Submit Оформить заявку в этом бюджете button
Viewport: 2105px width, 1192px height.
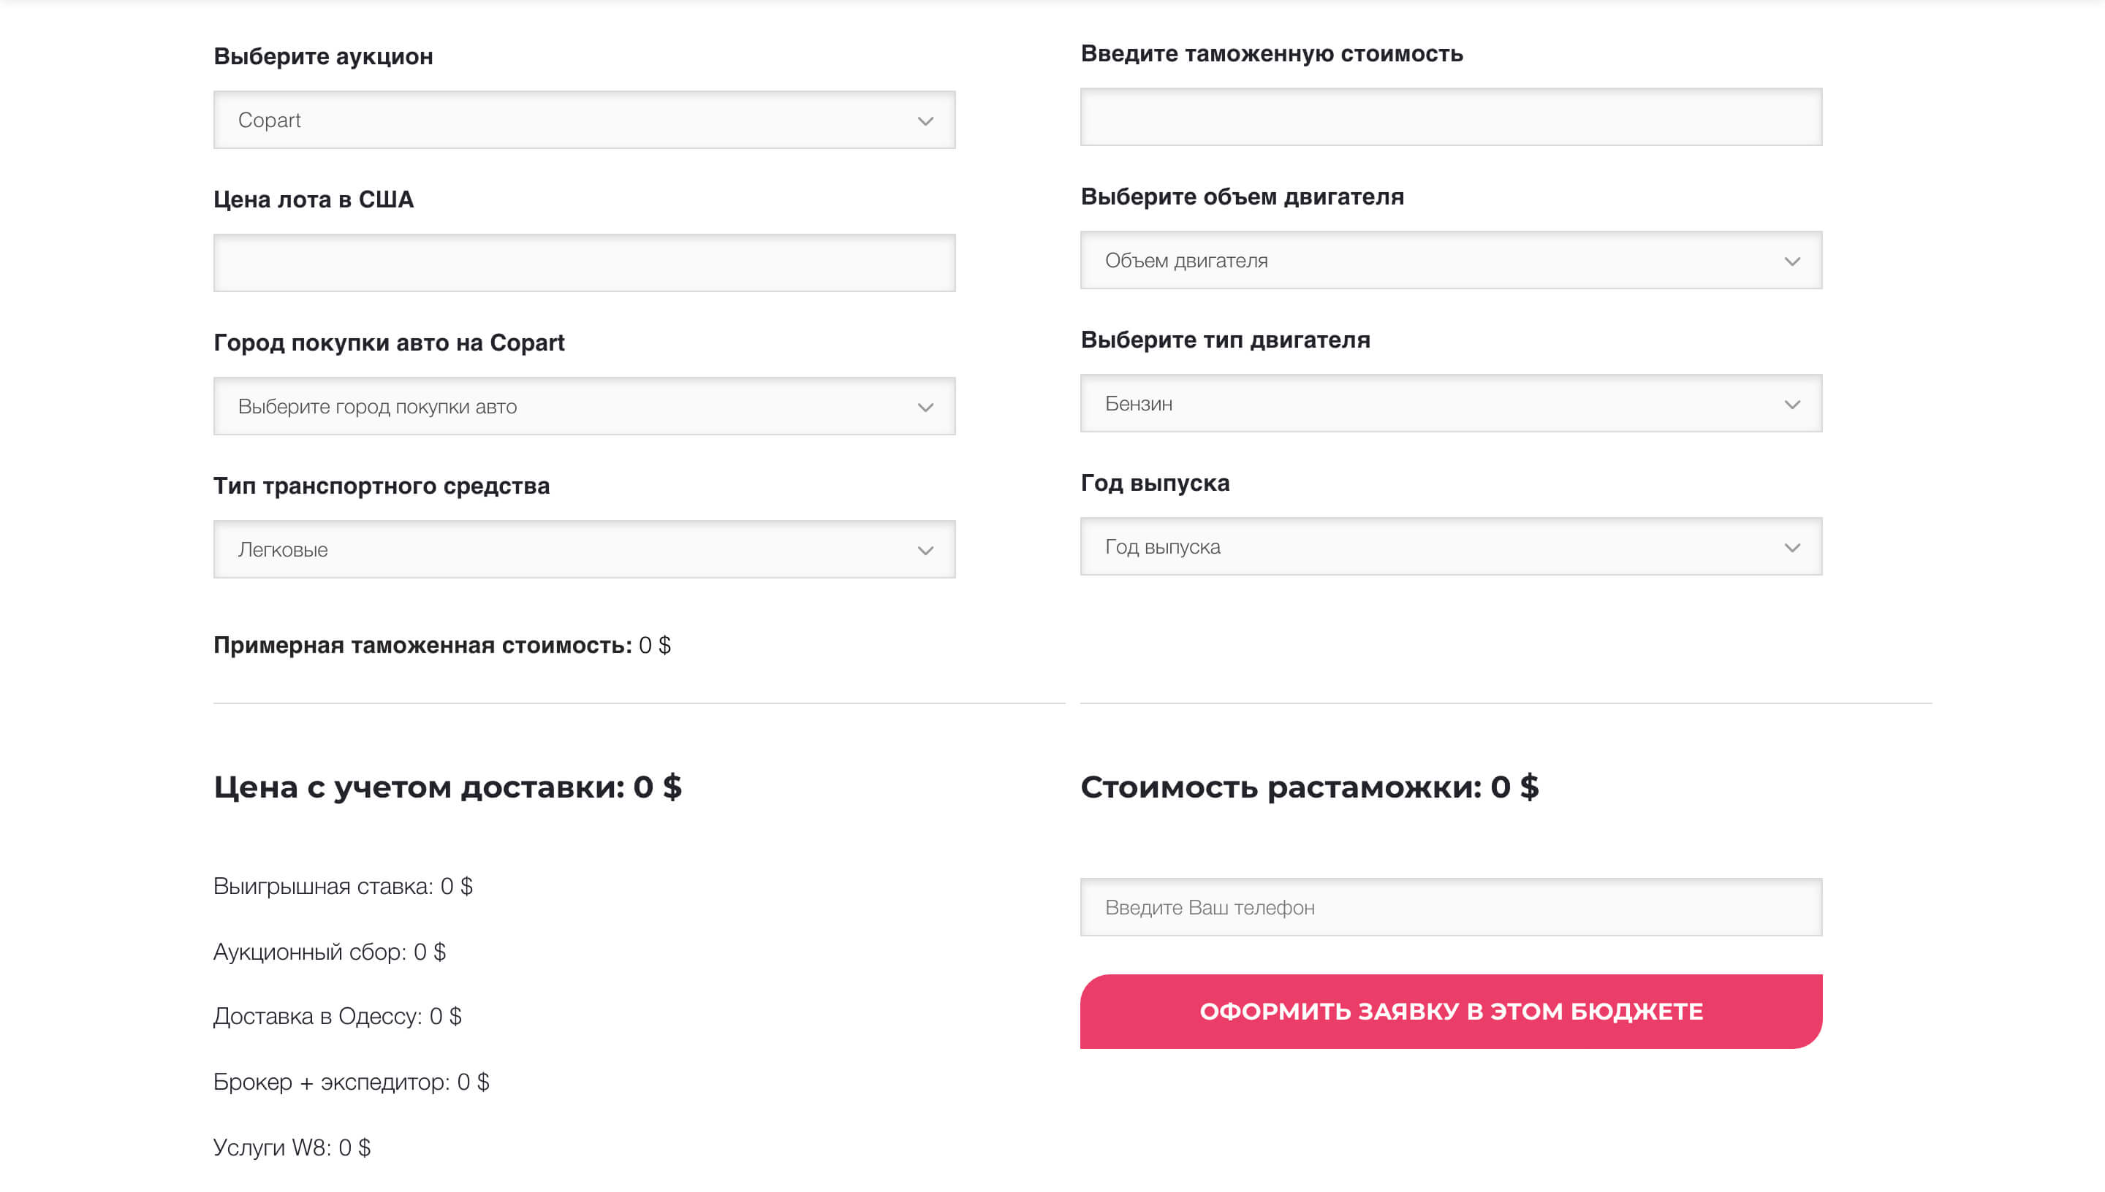point(1451,1011)
